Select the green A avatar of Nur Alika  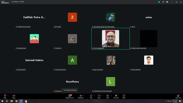(72, 60)
